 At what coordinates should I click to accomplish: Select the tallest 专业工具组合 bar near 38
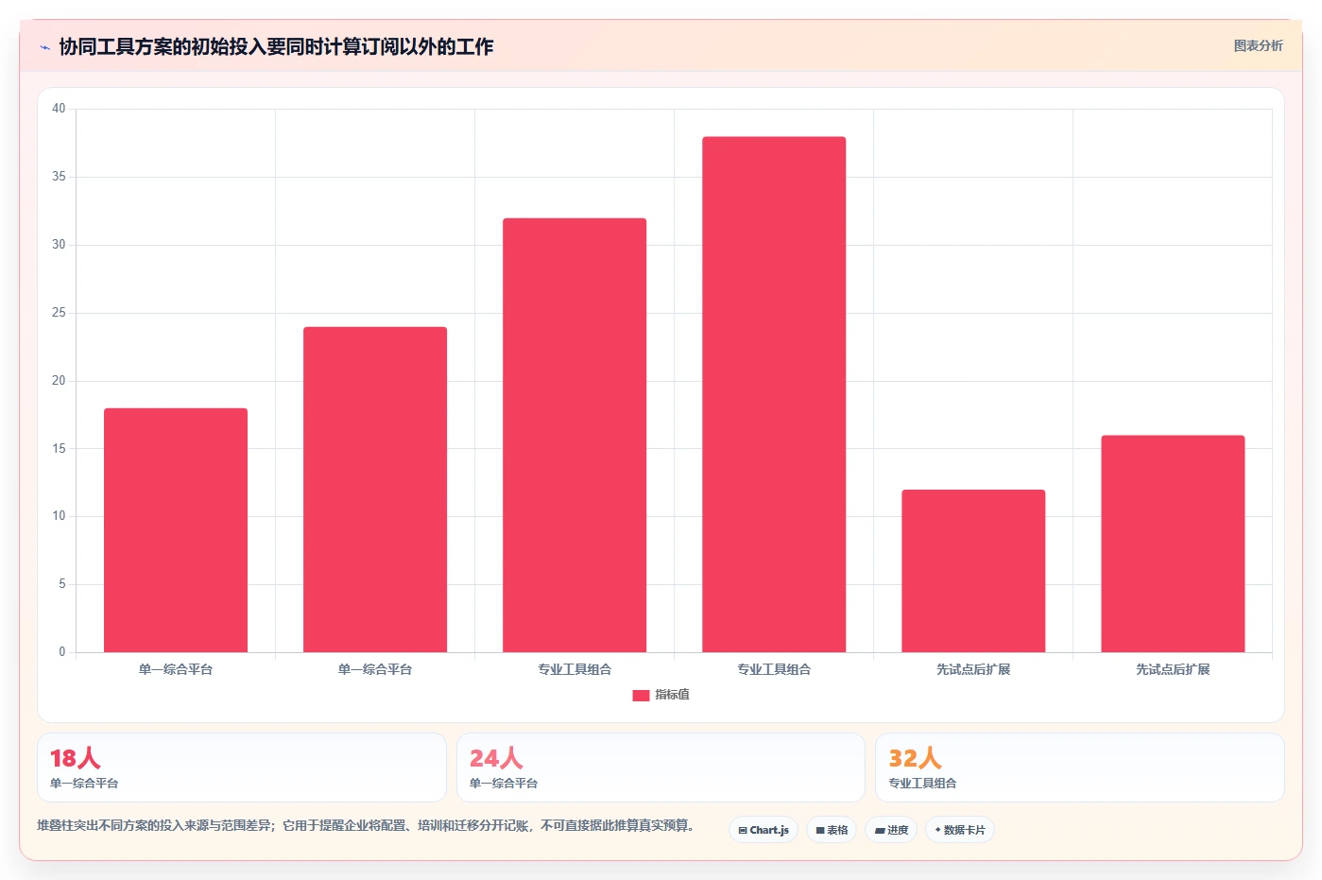774,394
